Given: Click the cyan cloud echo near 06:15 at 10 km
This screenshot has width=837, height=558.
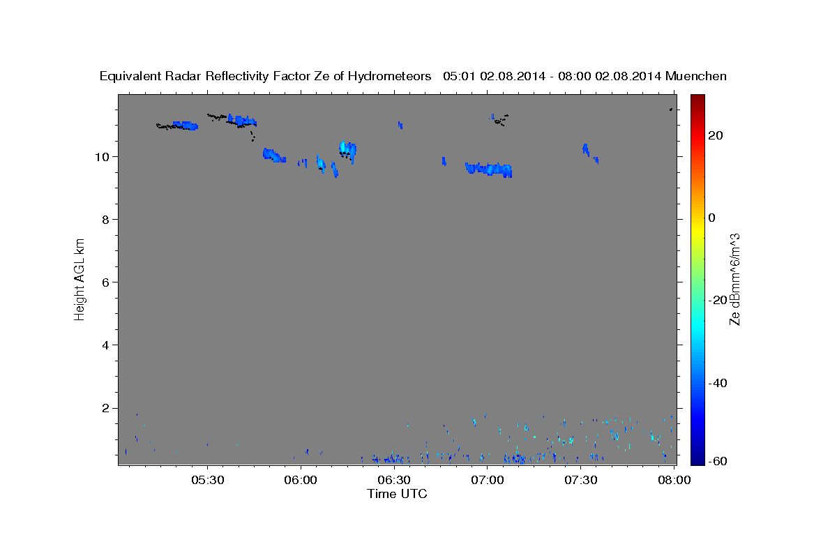Looking at the screenshot, I should 347,151.
